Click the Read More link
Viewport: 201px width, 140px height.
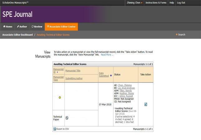click(x=107, y=55)
